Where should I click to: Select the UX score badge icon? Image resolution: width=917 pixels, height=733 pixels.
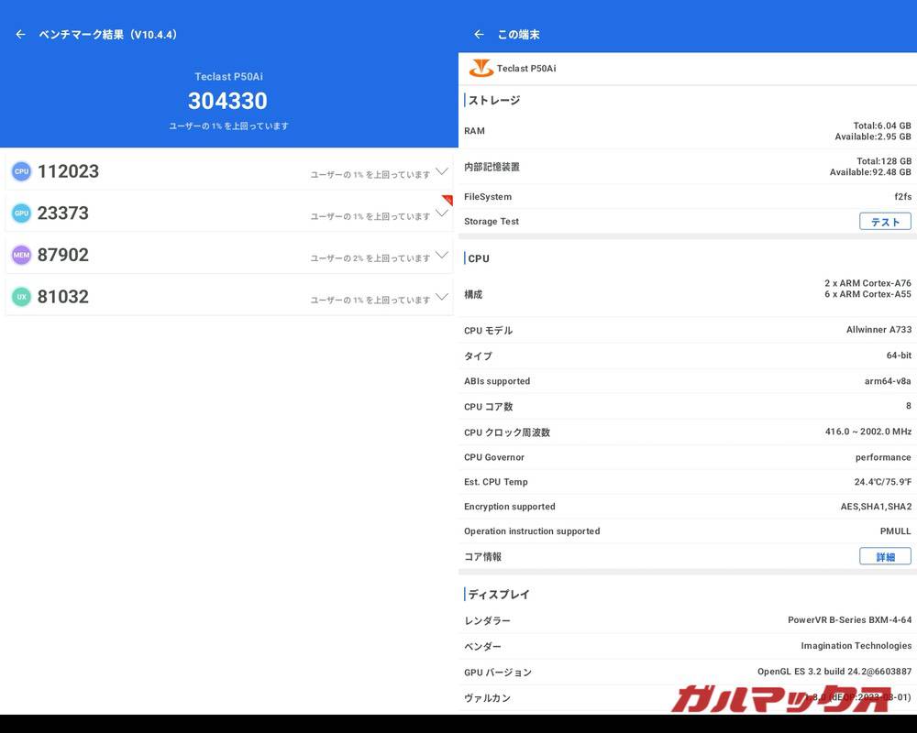(x=20, y=297)
